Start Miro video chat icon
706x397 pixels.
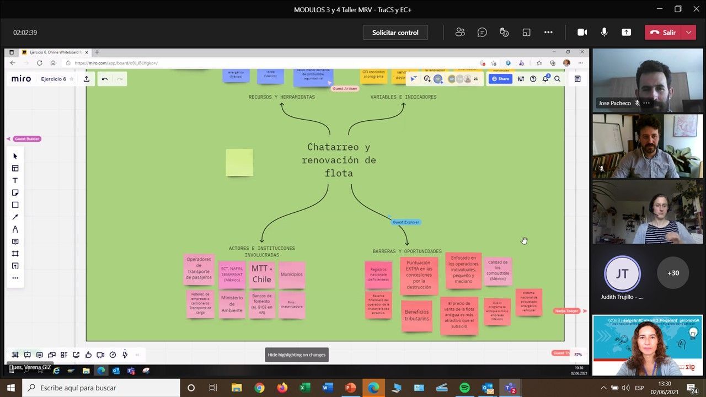pos(100,355)
